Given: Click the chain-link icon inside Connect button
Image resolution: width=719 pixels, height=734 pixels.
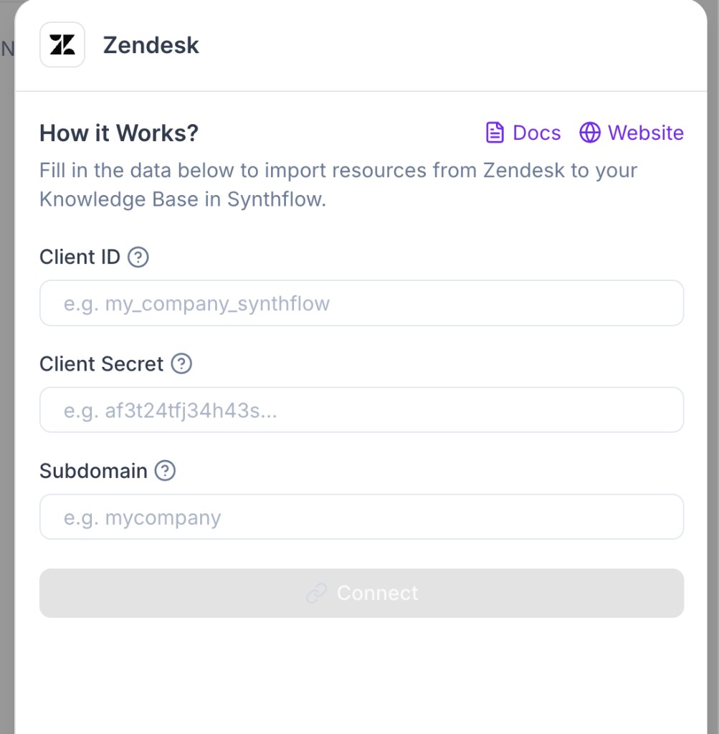Looking at the screenshot, I should (315, 593).
